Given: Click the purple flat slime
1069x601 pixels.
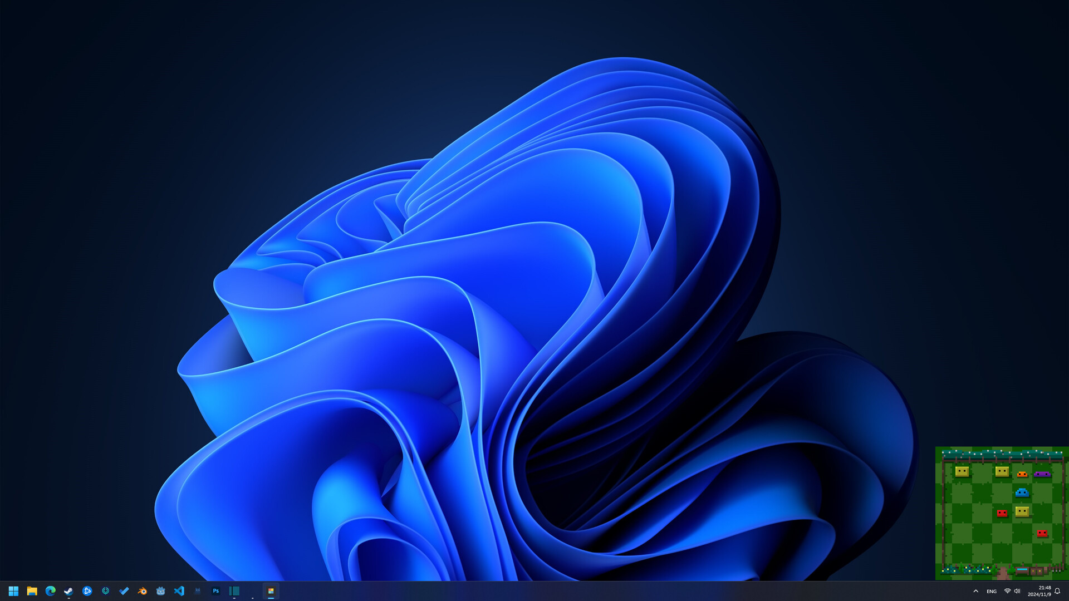Looking at the screenshot, I should pos(1042,474).
